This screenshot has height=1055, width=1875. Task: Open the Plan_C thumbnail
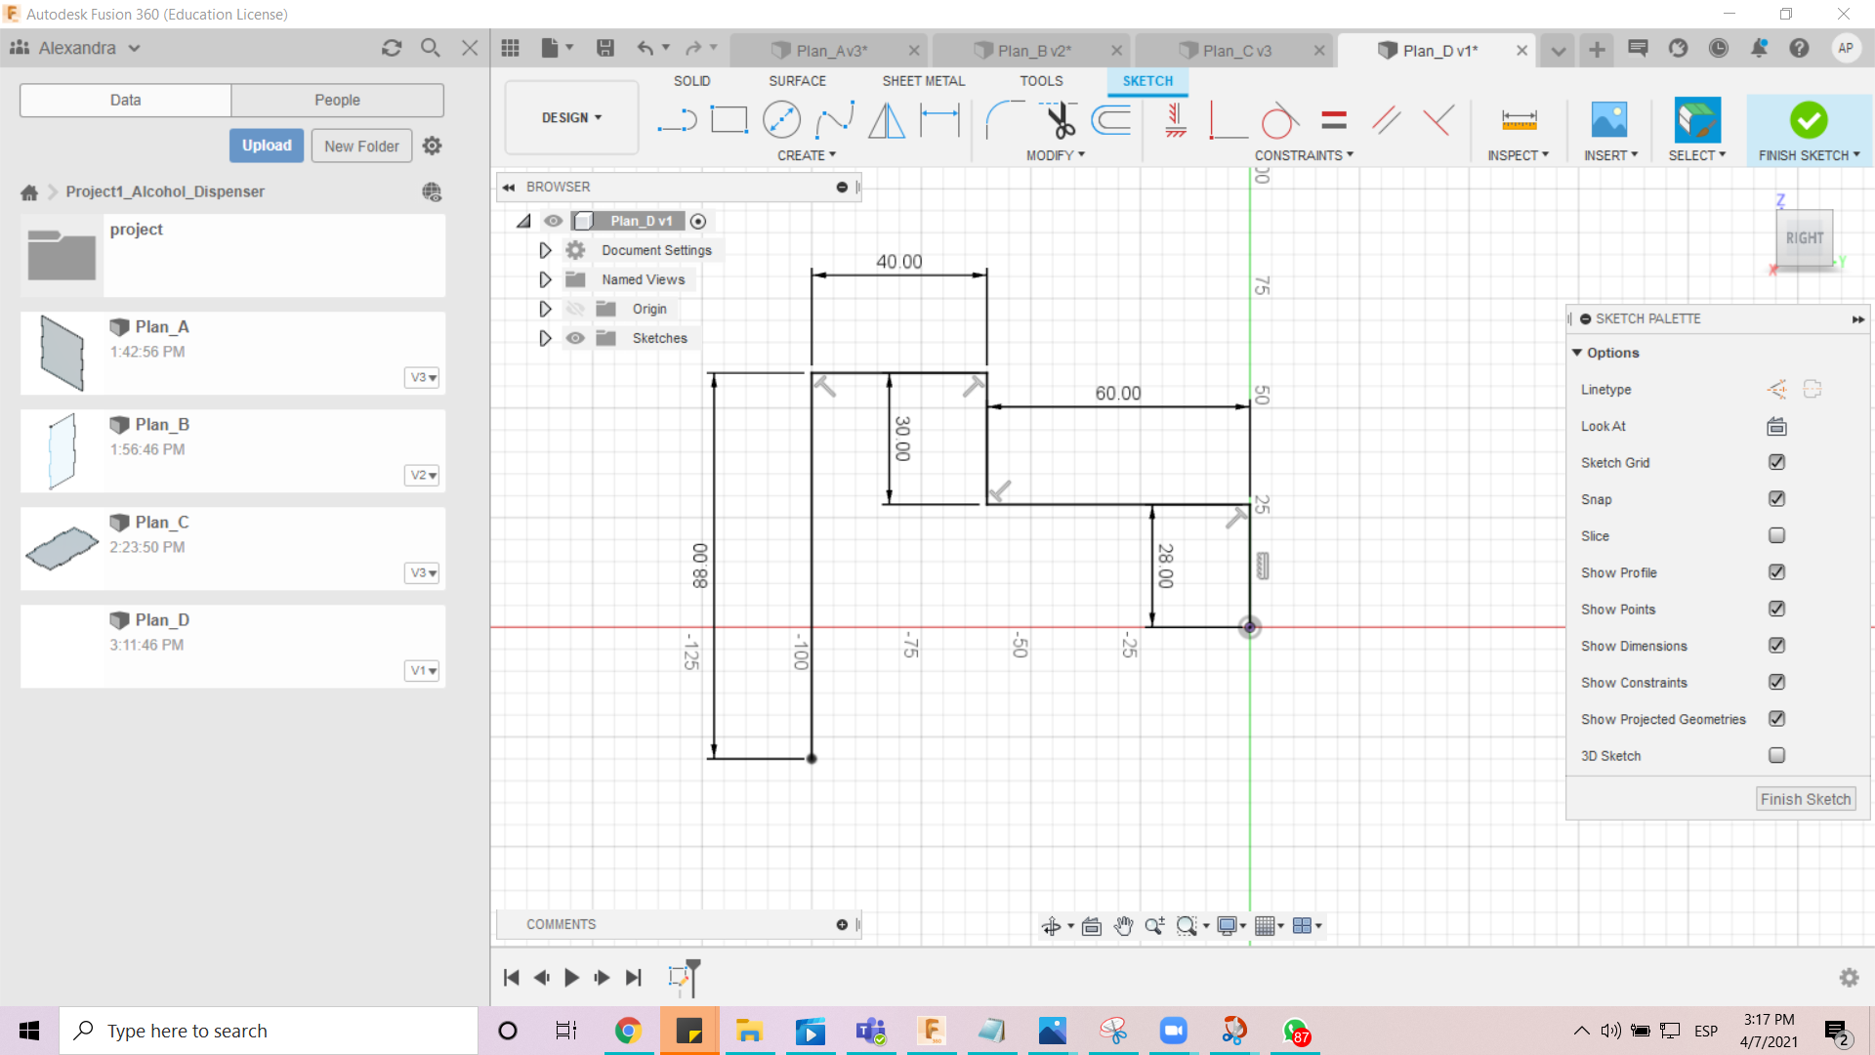(x=62, y=547)
